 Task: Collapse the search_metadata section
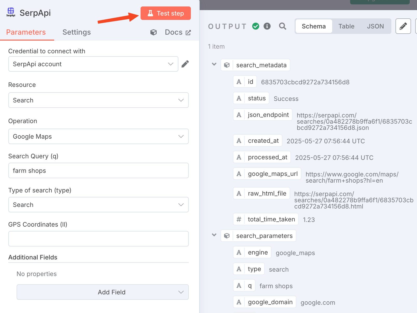point(214,65)
